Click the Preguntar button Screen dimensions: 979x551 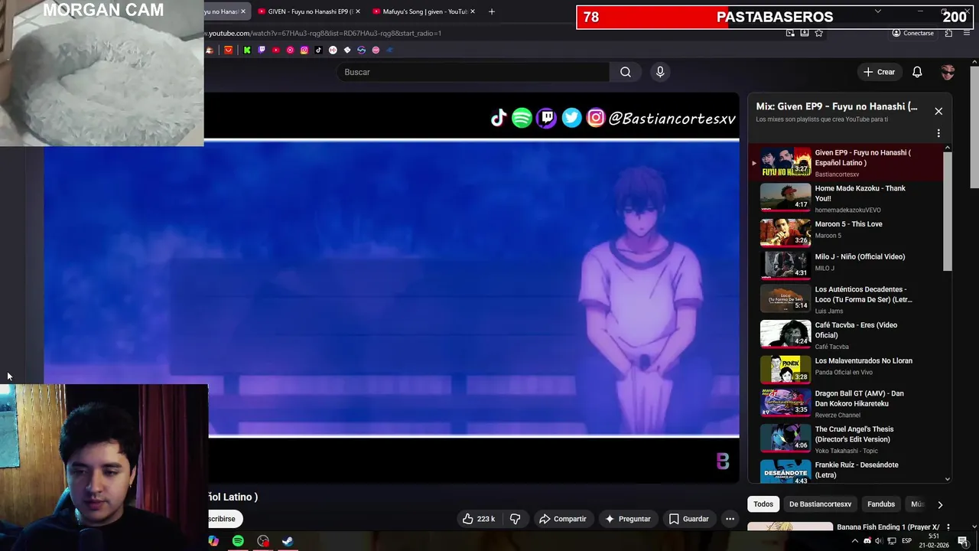[x=627, y=519]
